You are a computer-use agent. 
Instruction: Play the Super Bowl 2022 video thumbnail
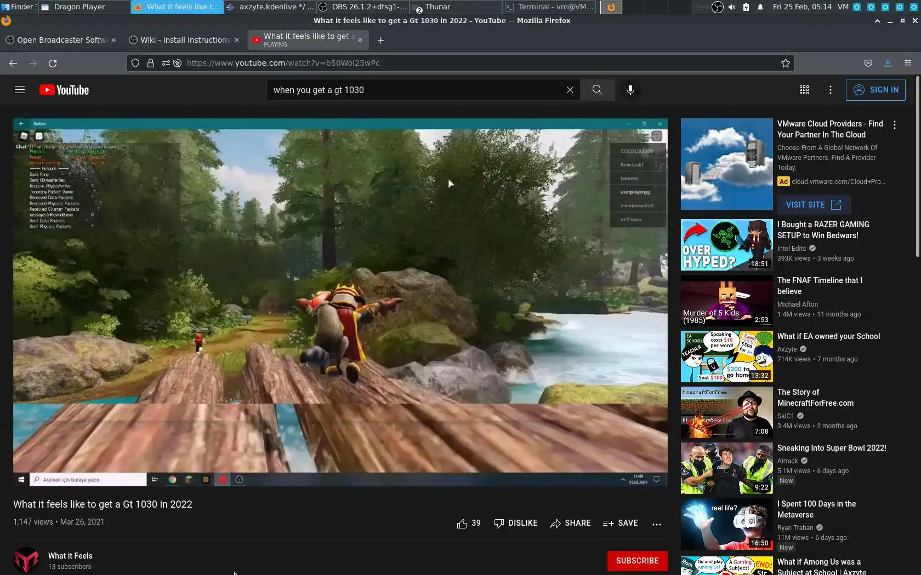pos(727,468)
